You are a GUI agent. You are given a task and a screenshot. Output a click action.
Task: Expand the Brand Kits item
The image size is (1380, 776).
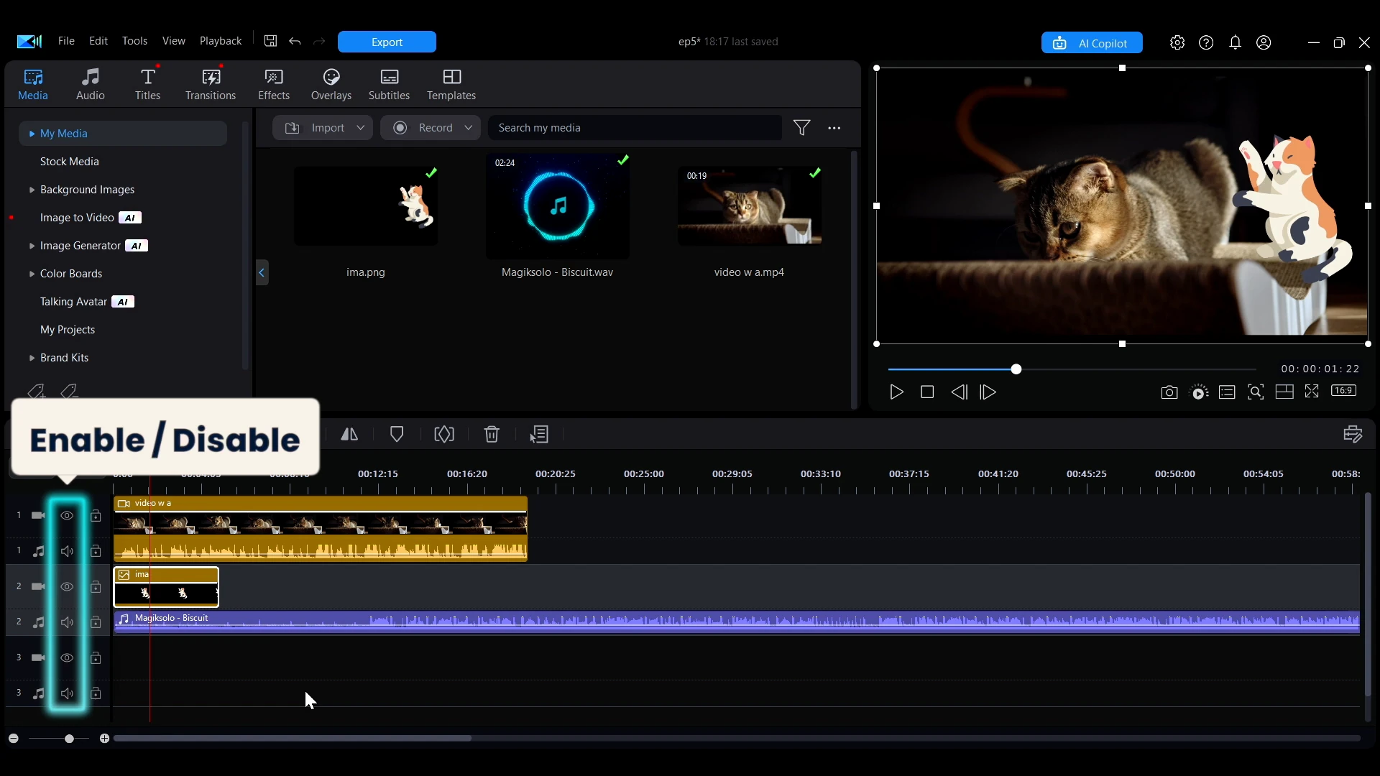(32, 358)
